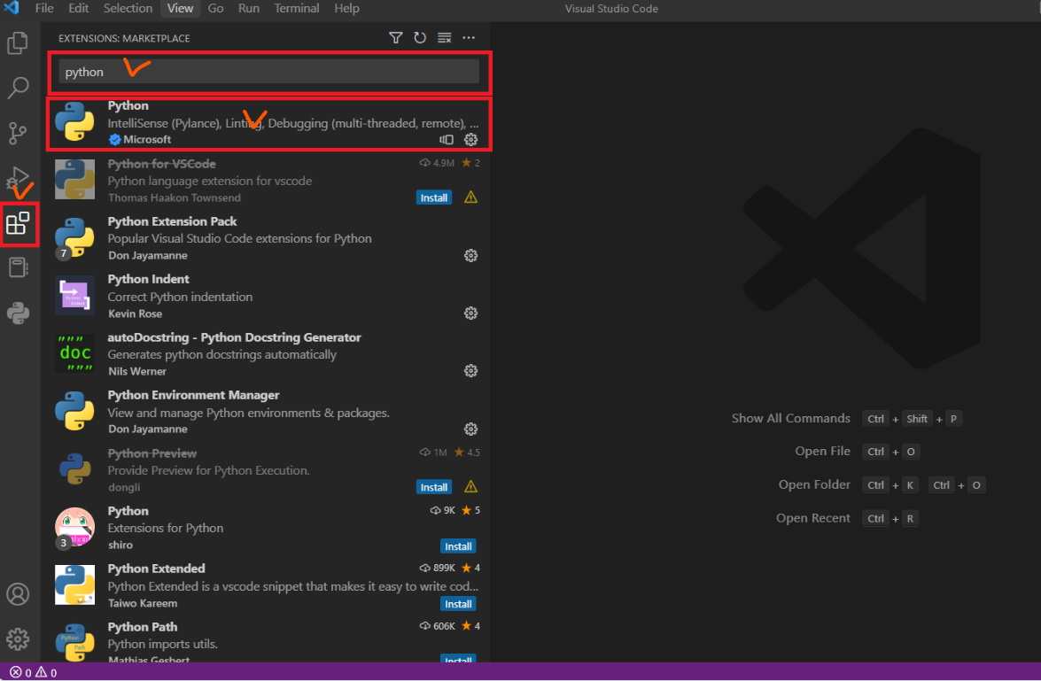Click the 4.9M download count on Python for VSCode
This screenshot has height=681, width=1041.
pos(437,163)
